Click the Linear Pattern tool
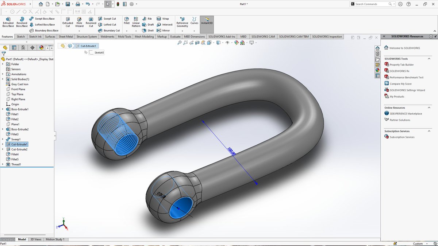438x246 pixels. [136, 22]
